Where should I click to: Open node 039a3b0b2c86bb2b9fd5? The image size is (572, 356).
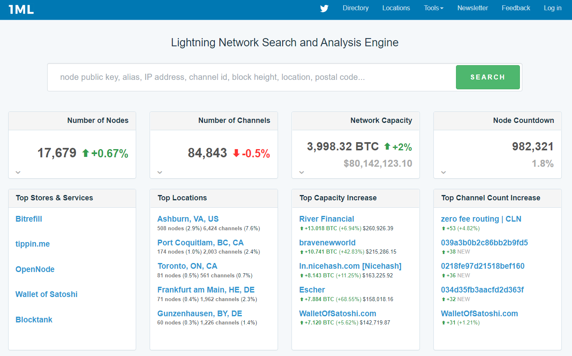click(x=484, y=243)
